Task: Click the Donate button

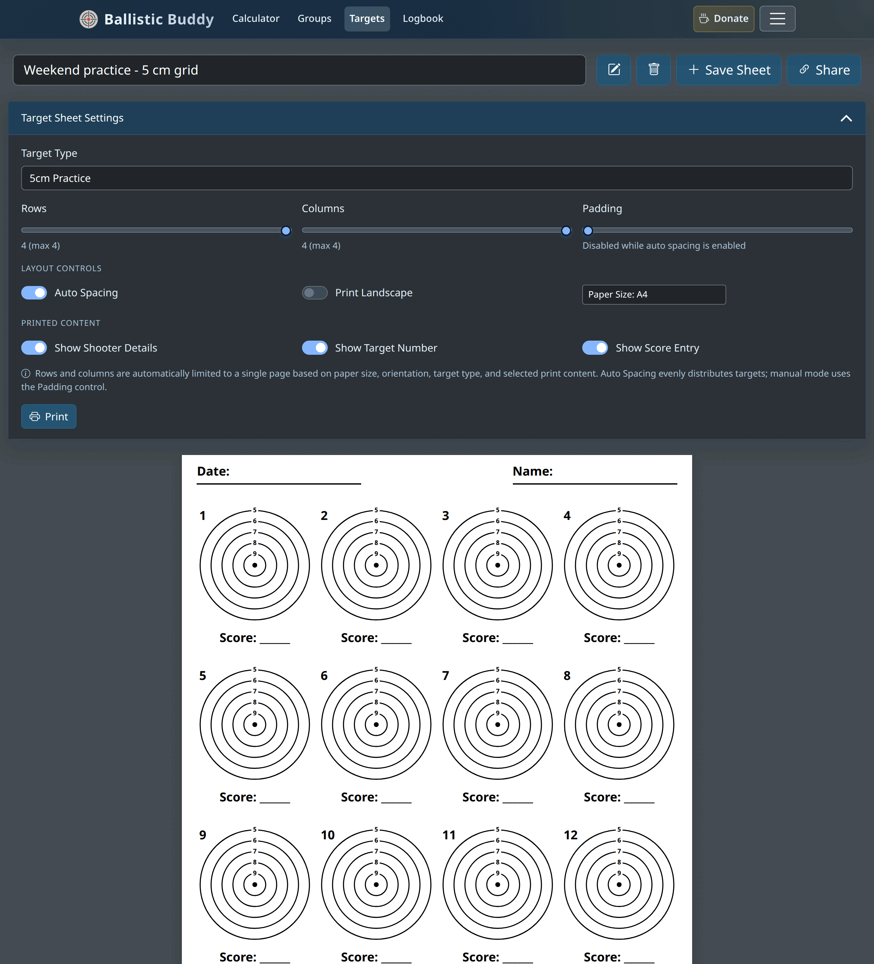Action: (x=723, y=19)
